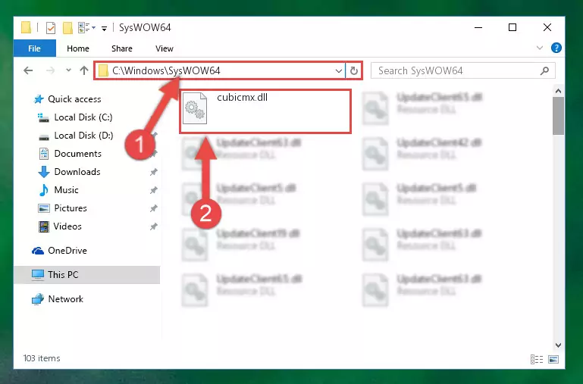The image size is (583, 384).
Task: Click the address bar path C:\Windows\SysWOW64
Action: click(x=166, y=70)
